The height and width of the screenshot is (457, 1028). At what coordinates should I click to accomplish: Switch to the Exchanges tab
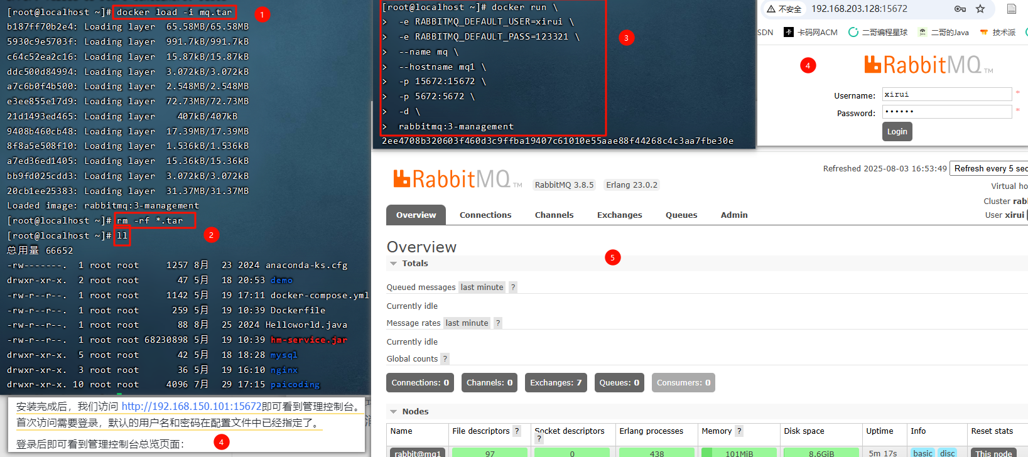click(x=619, y=215)
